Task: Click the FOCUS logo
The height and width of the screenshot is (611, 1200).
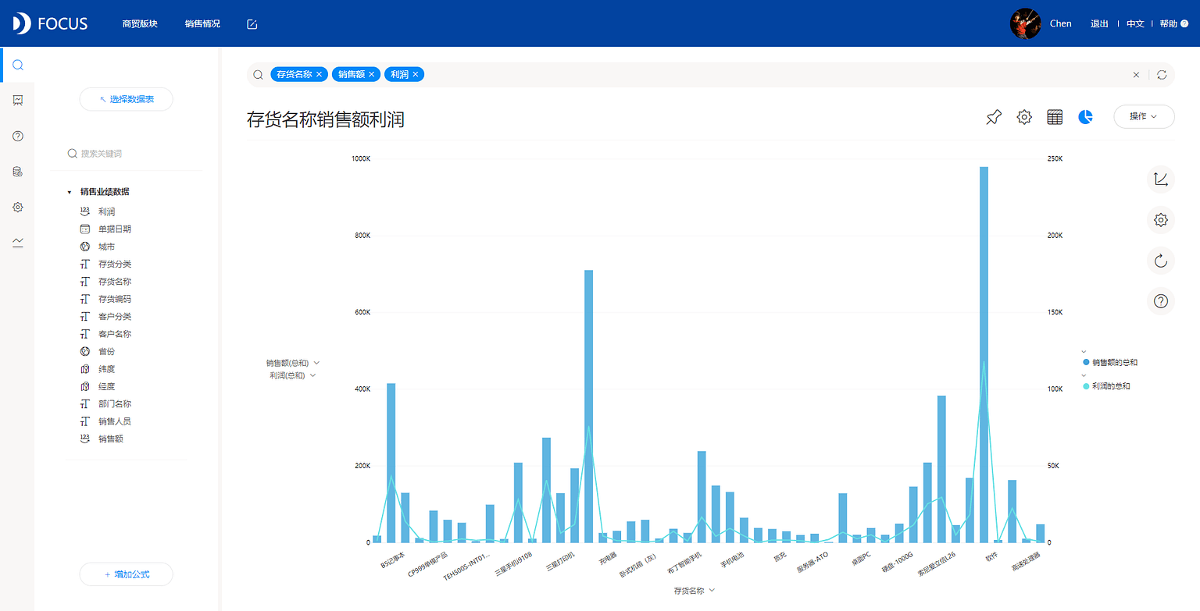Action: pyautogui.click(x=50, y=23)
